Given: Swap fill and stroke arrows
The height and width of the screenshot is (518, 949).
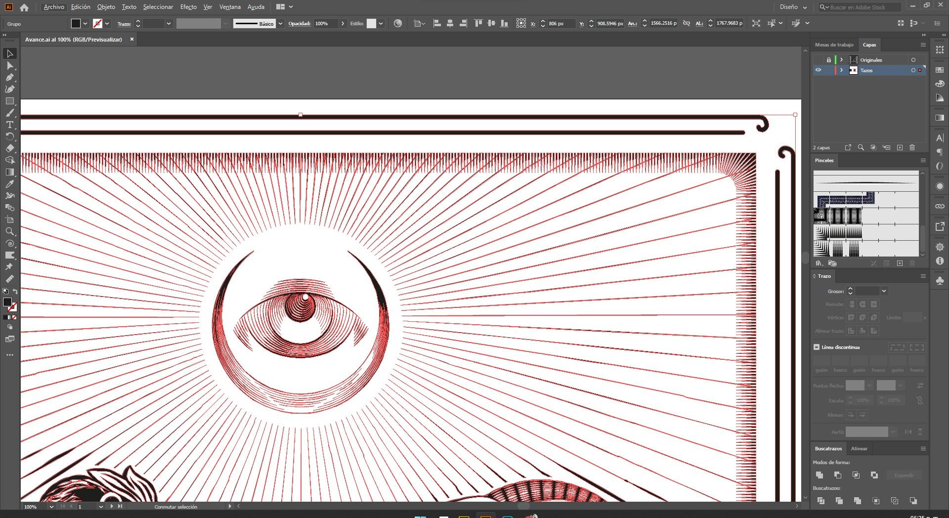Looking at the screenshot, I should point(15,291).
